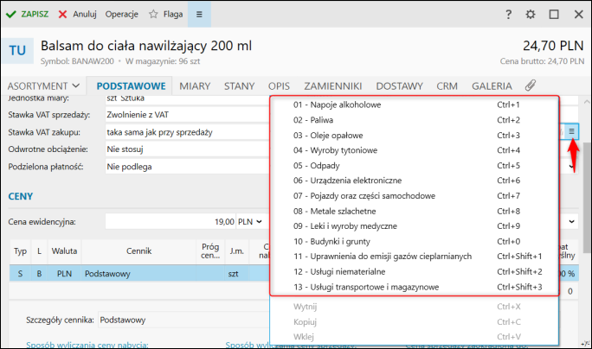Click the Cennik column header
This screenshot has height=349, width=592.
point(139,251)
